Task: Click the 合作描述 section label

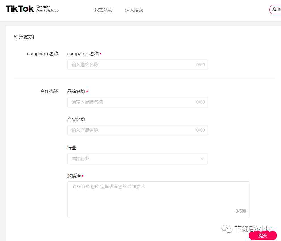Action: [x=49, y=91]
